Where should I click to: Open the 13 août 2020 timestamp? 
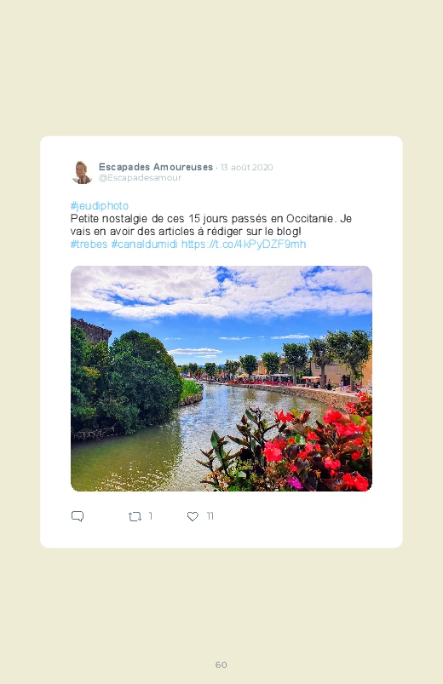[246, 168]
